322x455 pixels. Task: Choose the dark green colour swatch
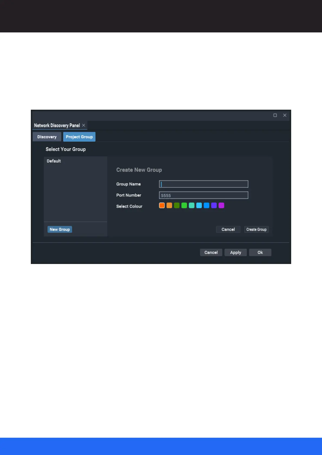177,205
